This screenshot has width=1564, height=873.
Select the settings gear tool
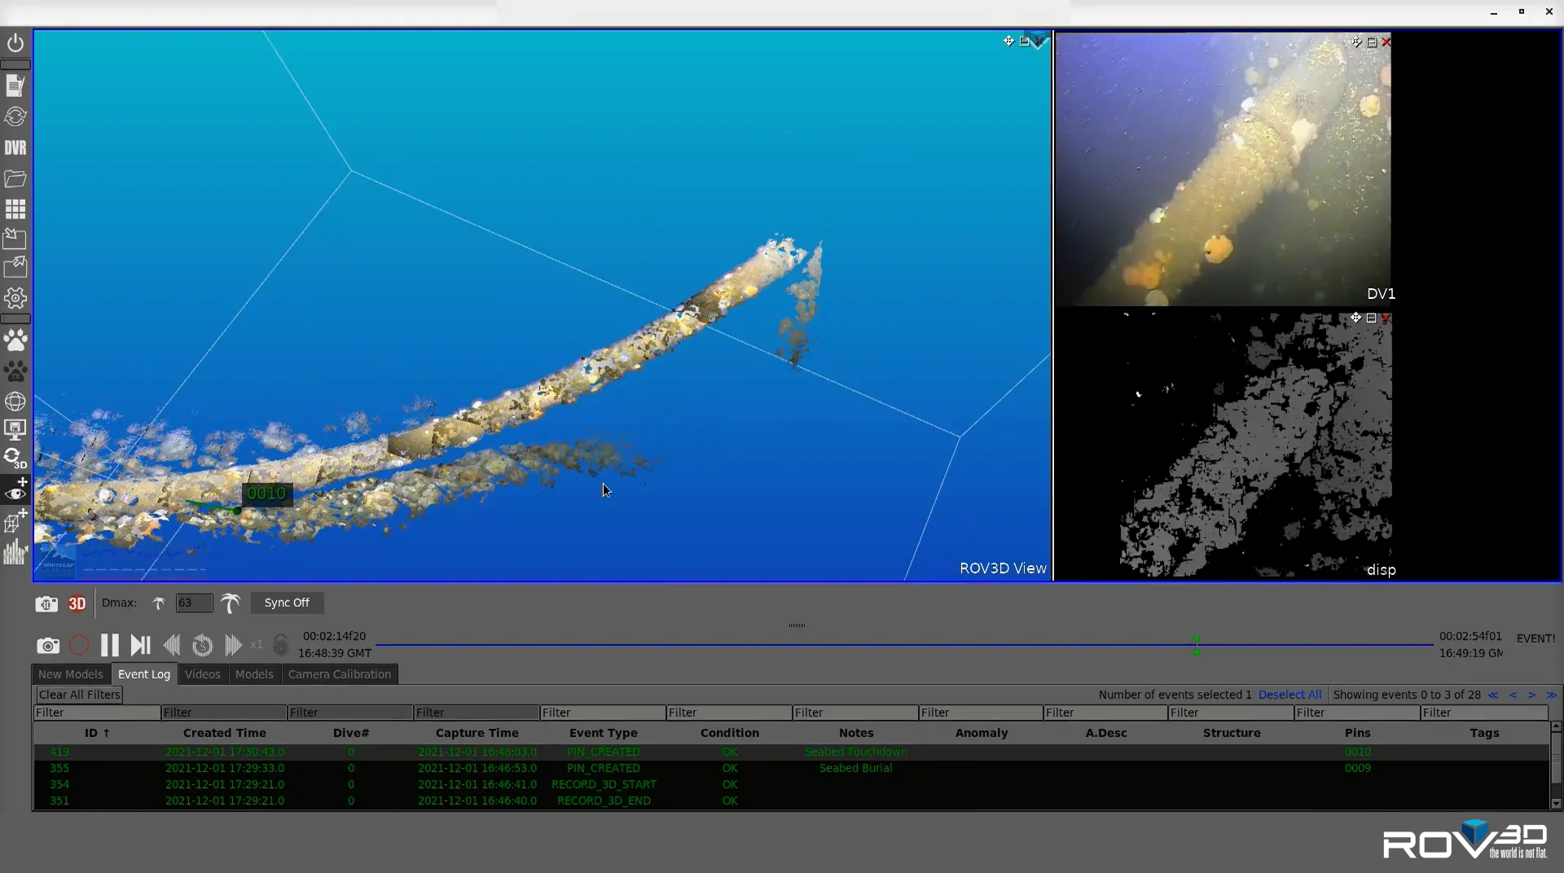coord(15,298)
